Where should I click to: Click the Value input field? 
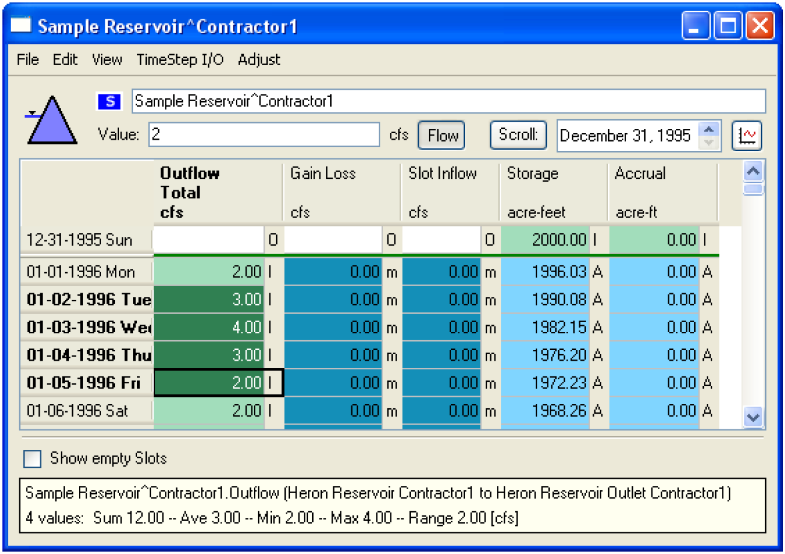263,135
